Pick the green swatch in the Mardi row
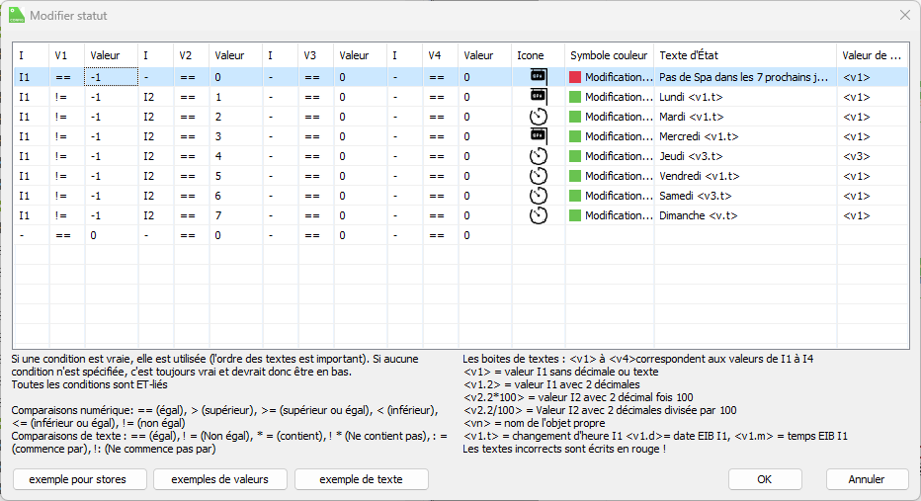The height and width of the screenshot is (501, 921). tap(575, 117)
